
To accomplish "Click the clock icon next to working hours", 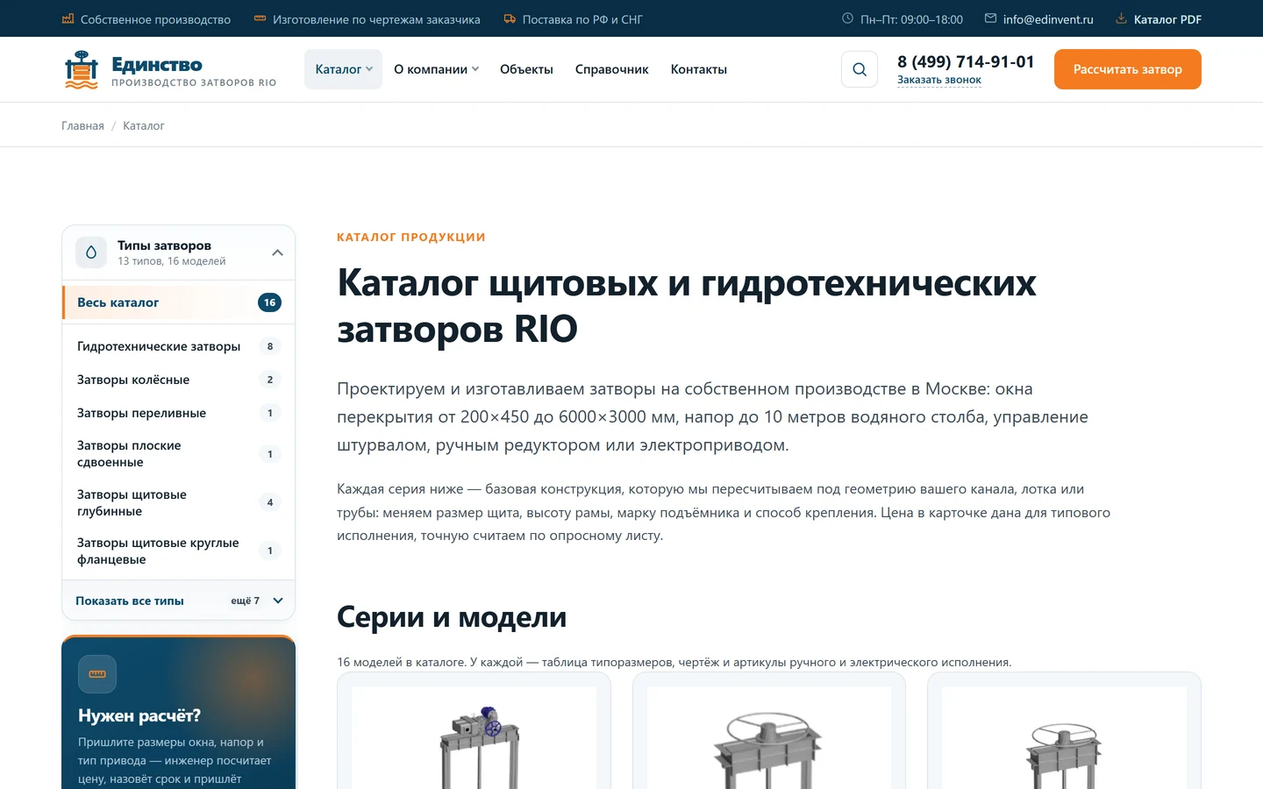I will coord(847,18).
